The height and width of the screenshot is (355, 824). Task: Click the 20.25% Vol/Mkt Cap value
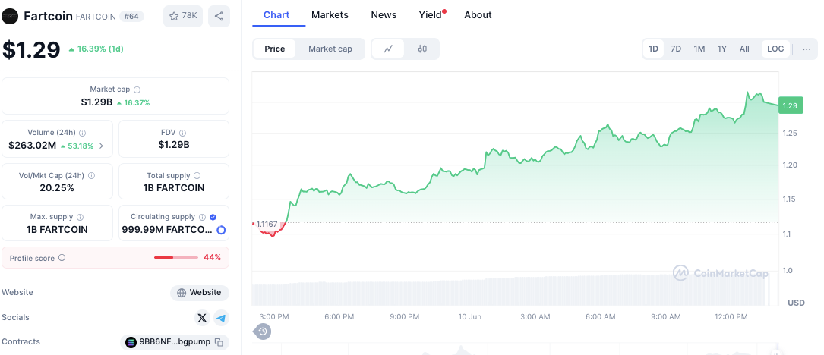pos(57,187)
